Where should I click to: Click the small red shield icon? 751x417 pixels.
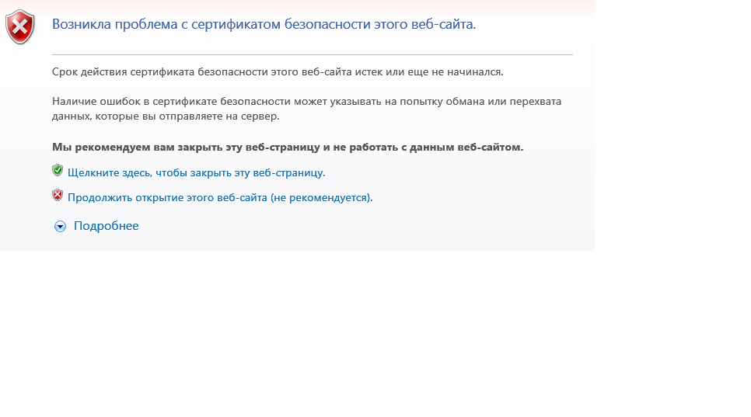58,196
